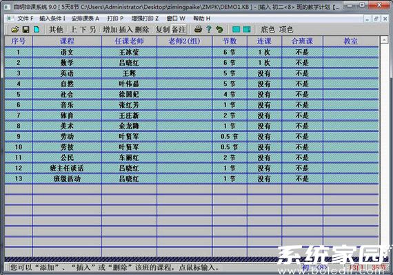393x275 pixels.
Task: Click the 老师2 cell for 英语 row
Action: [x=184, y=73]
